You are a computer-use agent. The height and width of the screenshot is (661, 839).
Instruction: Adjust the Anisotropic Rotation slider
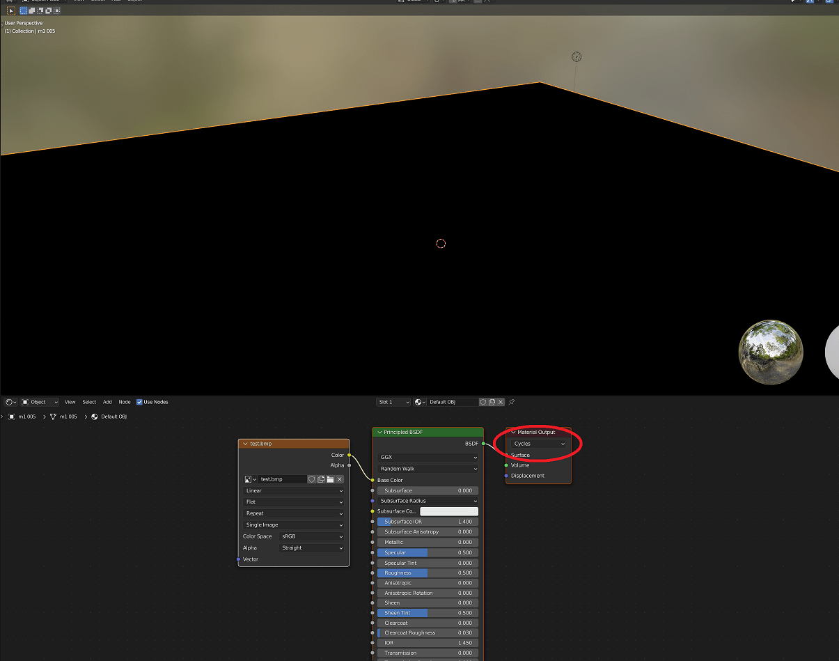click(x=428, y=593)
